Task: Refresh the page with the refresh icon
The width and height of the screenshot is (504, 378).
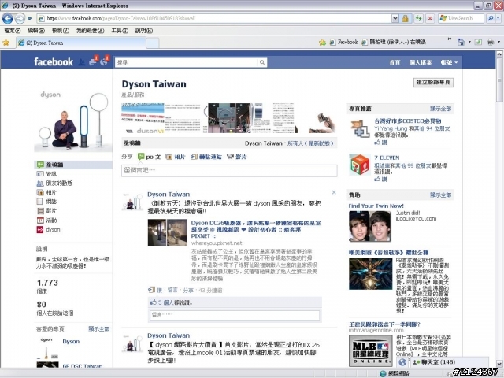Action: pyautogui.click(x=418, y=19)
